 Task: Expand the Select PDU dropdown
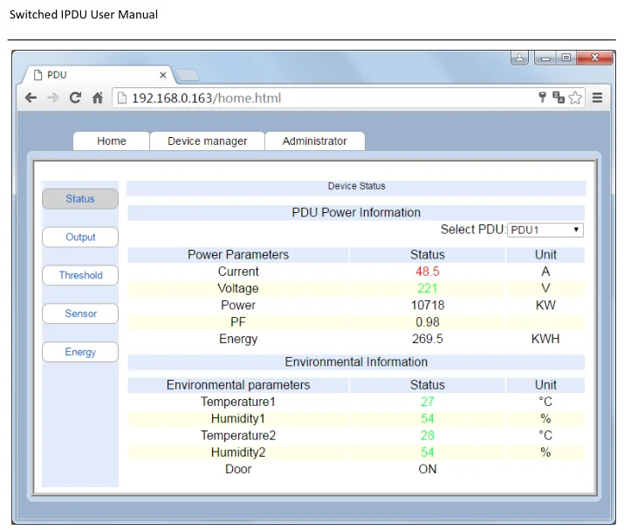pyautogui.click(x=545, y=230)
